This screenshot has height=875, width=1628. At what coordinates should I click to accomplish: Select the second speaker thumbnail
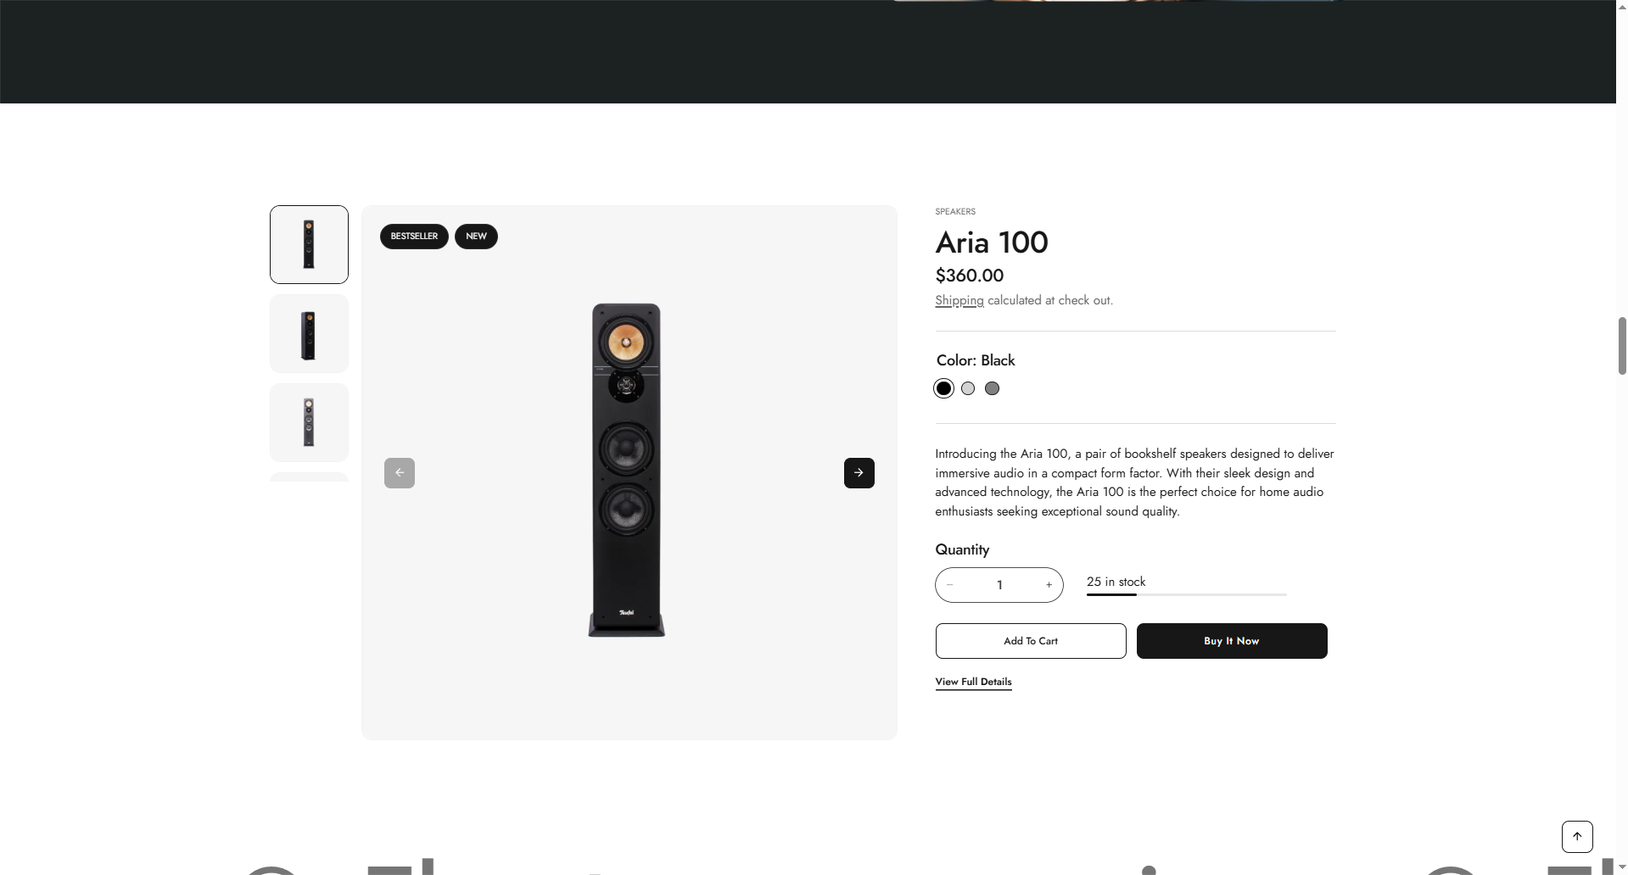click(309, 333)
